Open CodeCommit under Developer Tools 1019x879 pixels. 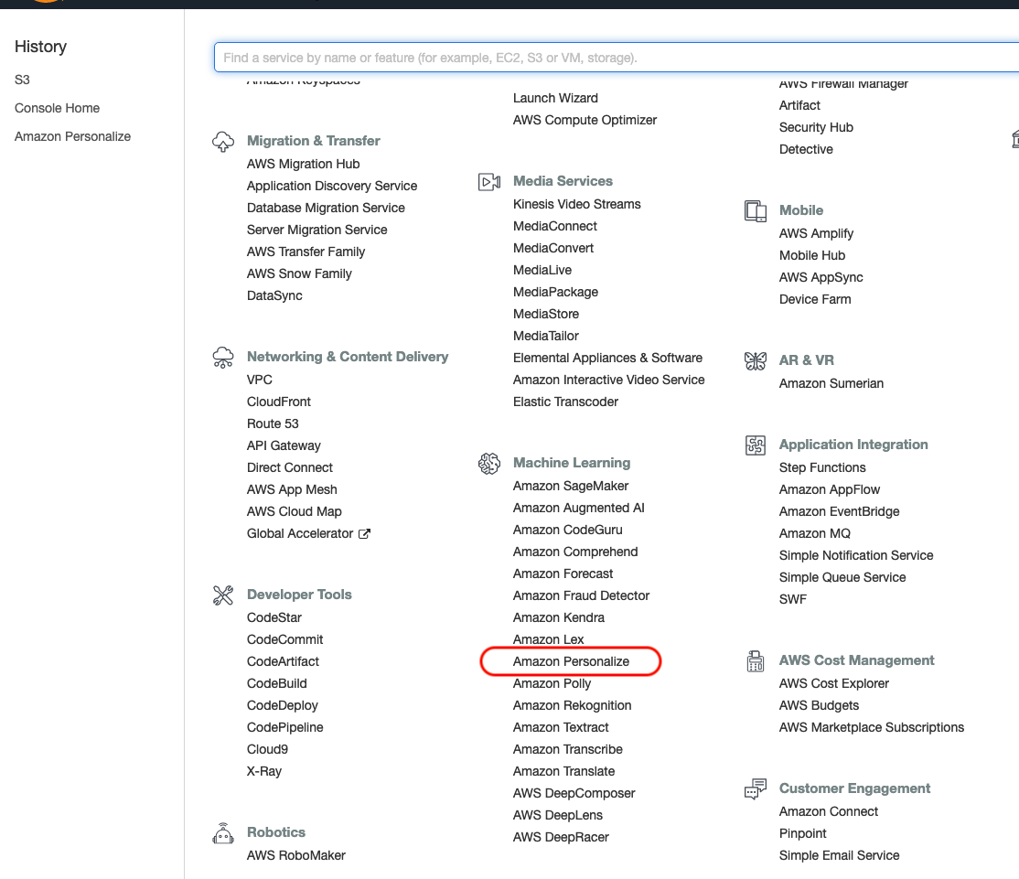(284, 639)
